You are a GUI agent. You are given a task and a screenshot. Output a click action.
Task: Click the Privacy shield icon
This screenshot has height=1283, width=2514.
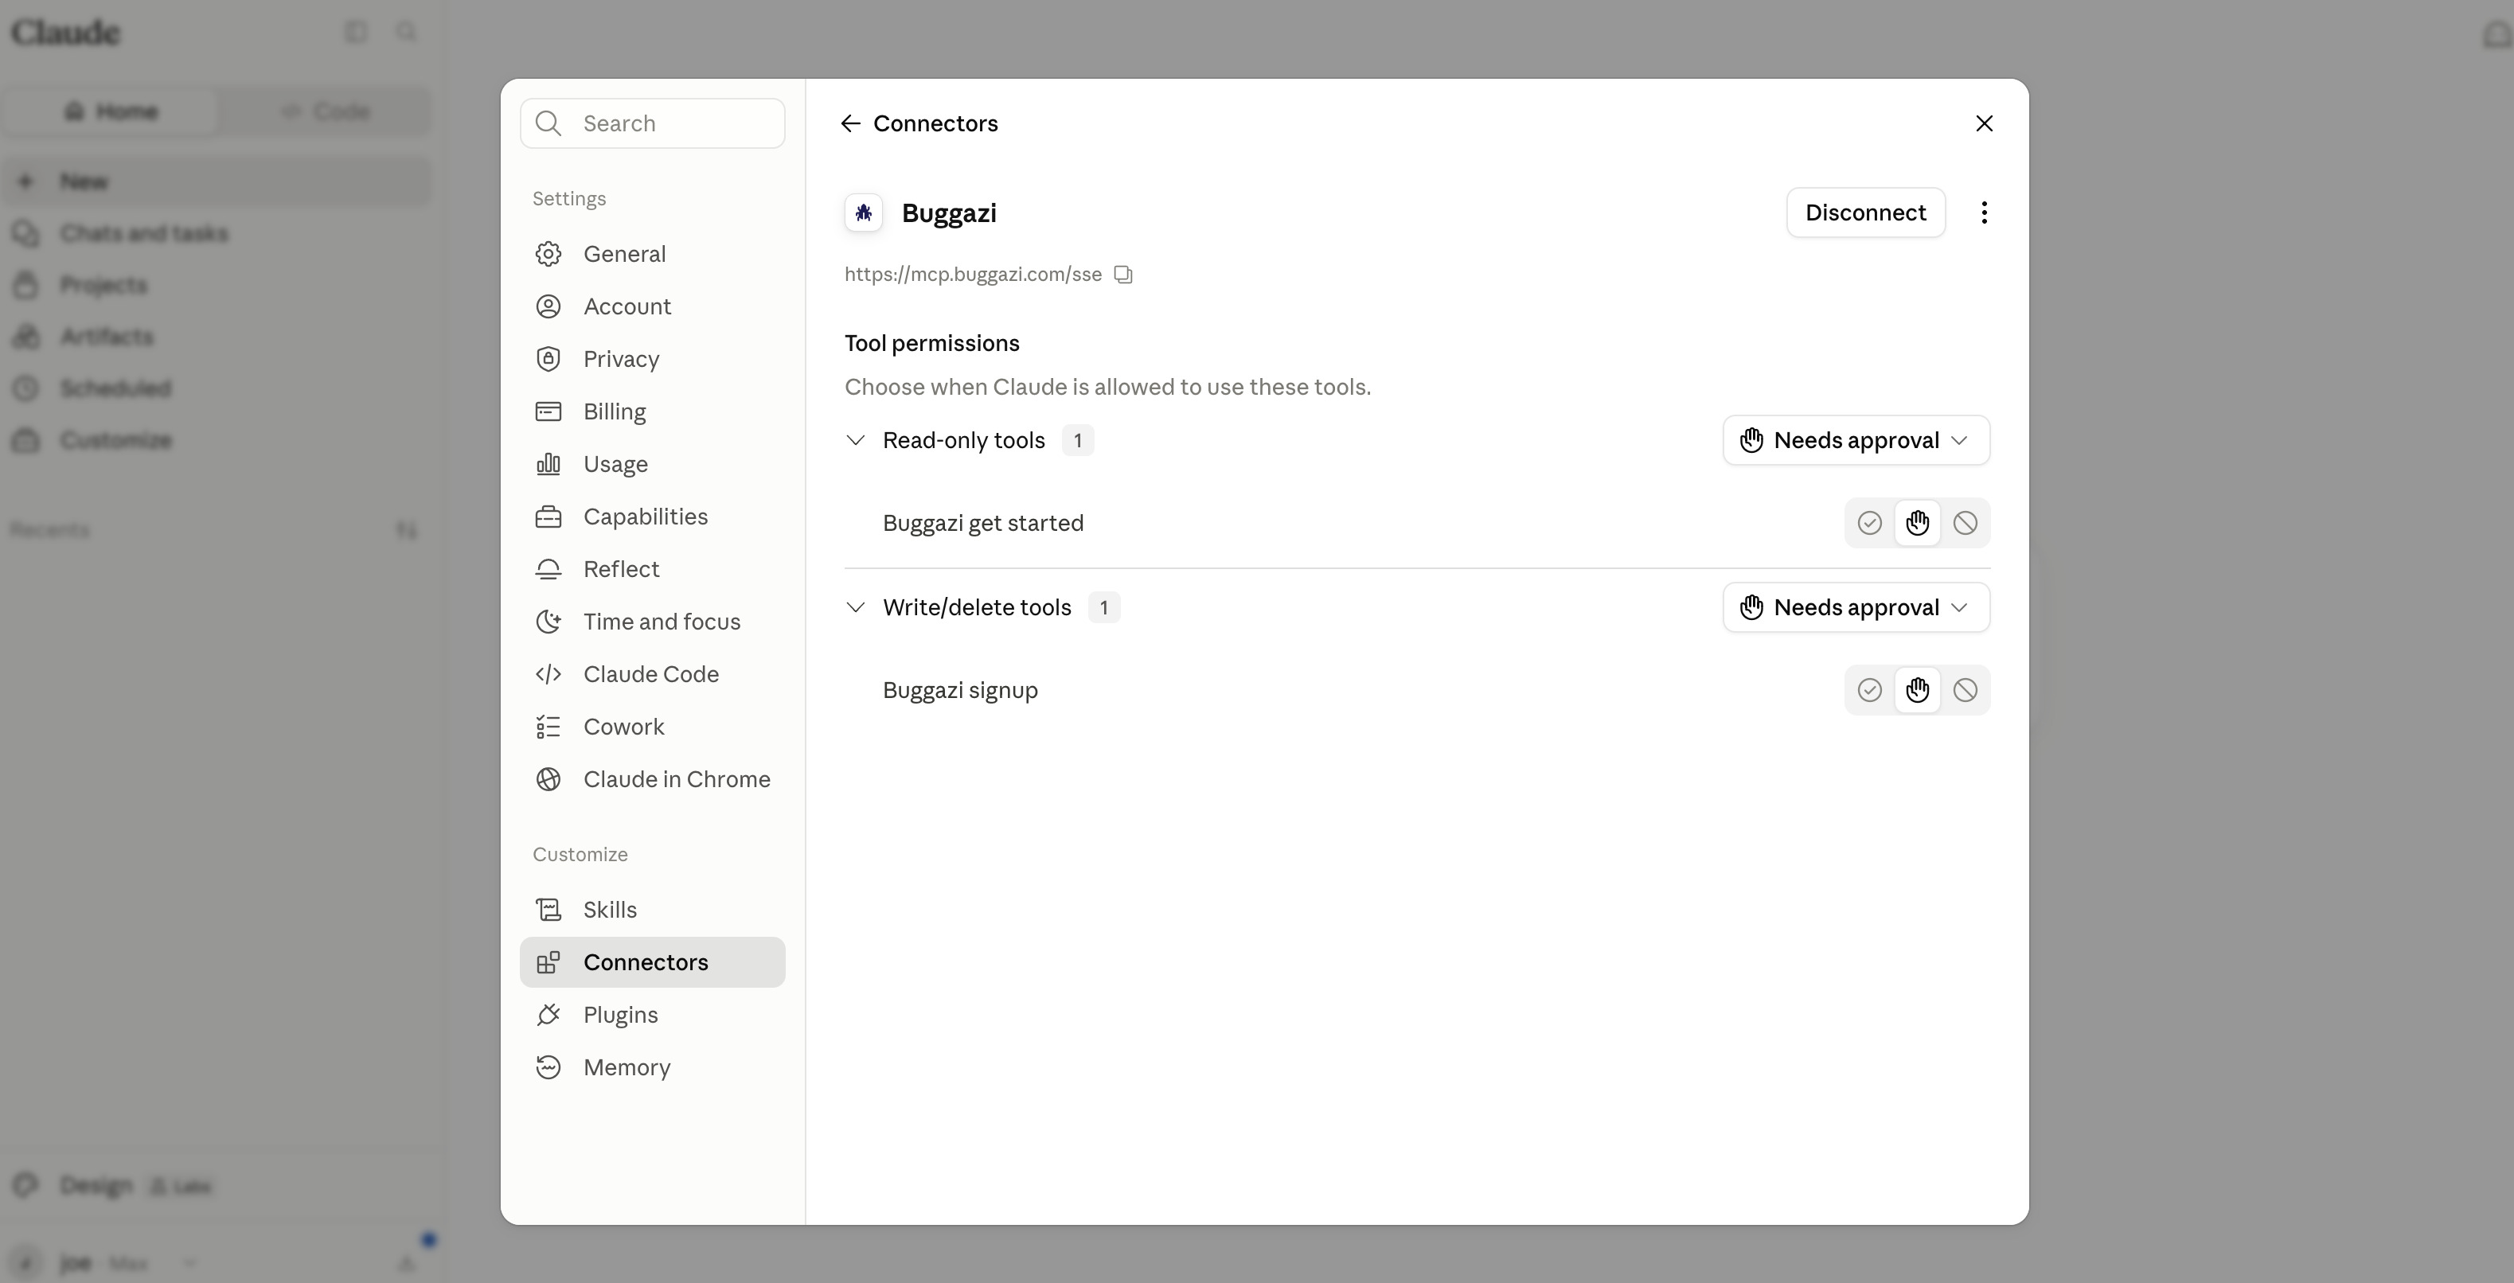548,359
